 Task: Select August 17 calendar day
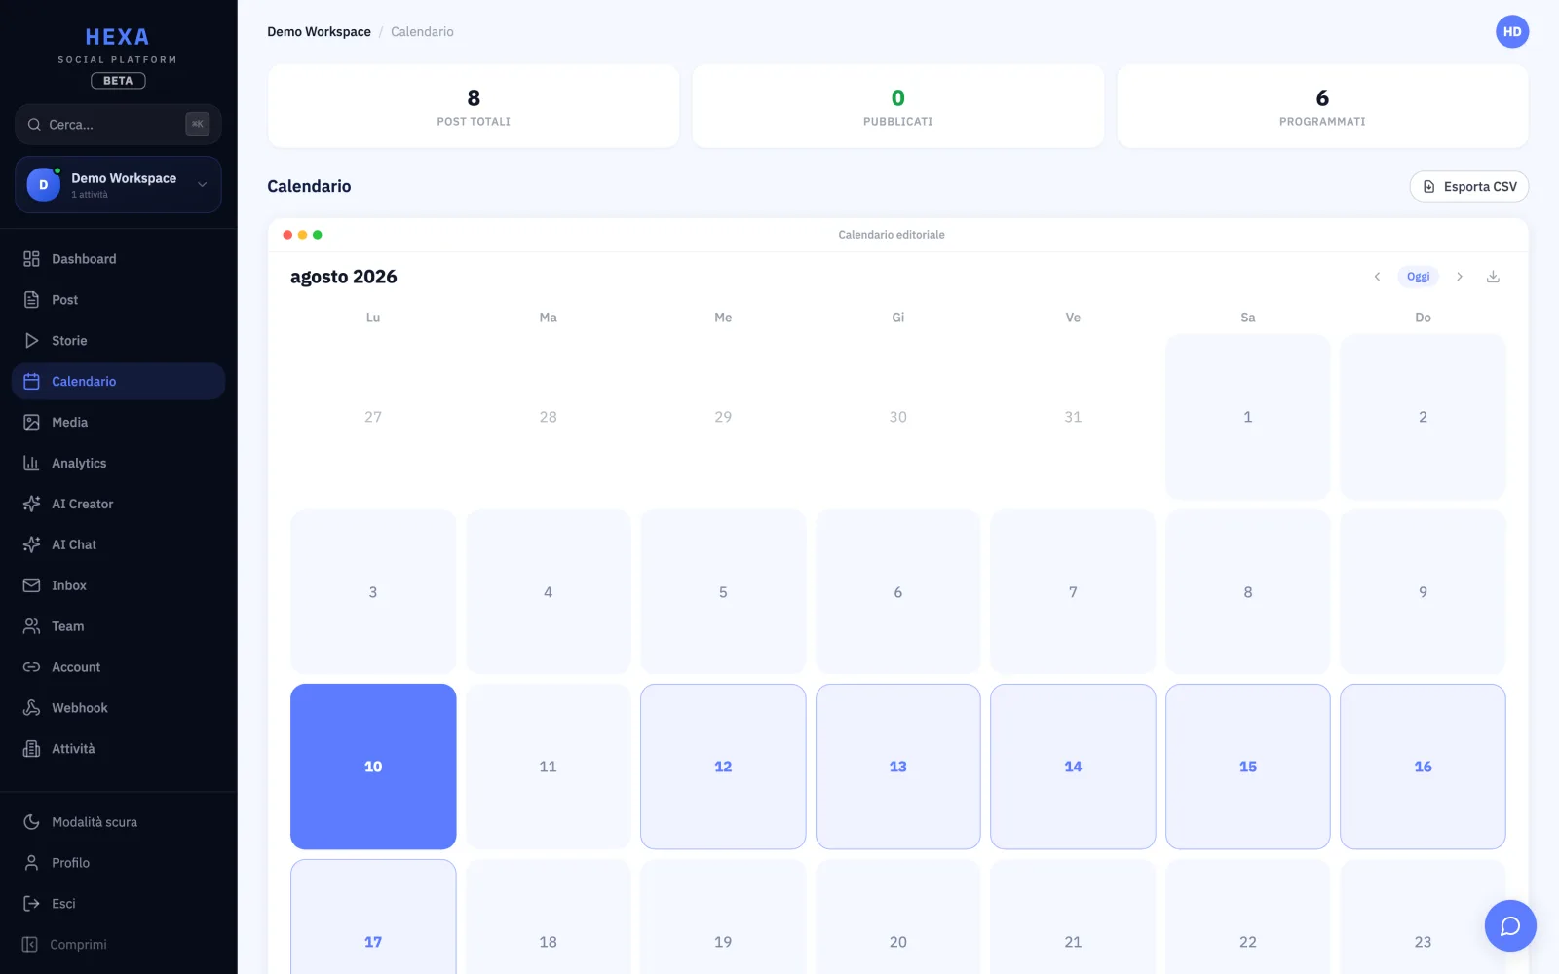click(x=373, y=917)
